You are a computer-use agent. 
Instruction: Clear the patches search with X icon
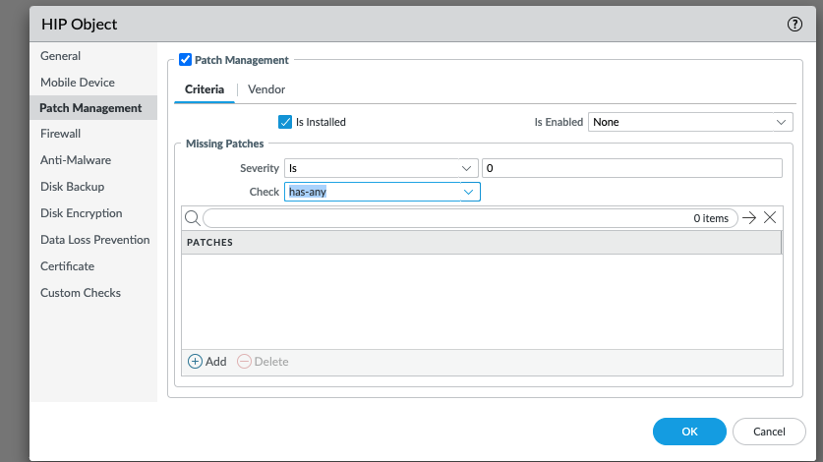coord(770,217)
